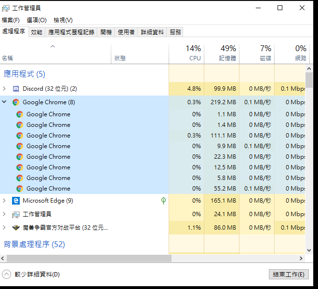This screenshot has width=318, height=289.
Task: Click the vertical scrollbar up arrow
Action: pos(309,69)
